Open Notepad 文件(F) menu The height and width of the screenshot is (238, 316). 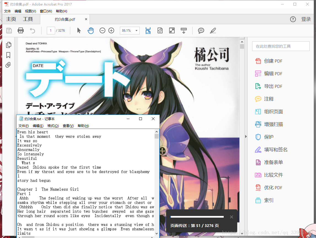coord(24,126)
